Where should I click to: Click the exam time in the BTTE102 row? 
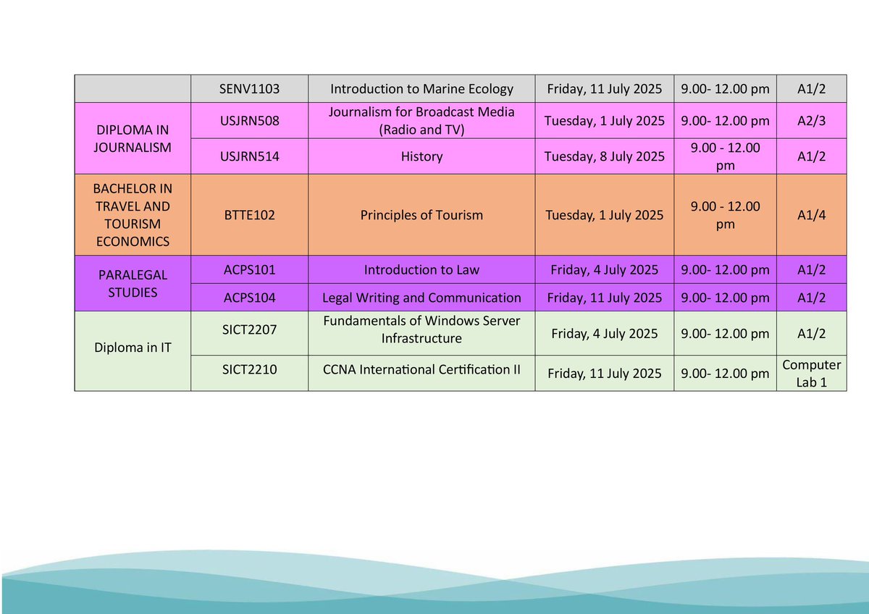tap(725, 215)
